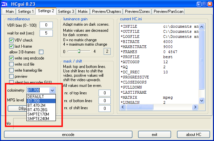The width and height of the screenshot is (214, 141).
Task: Click the luminance gain slider handle
Action: [x=79, y=51]
